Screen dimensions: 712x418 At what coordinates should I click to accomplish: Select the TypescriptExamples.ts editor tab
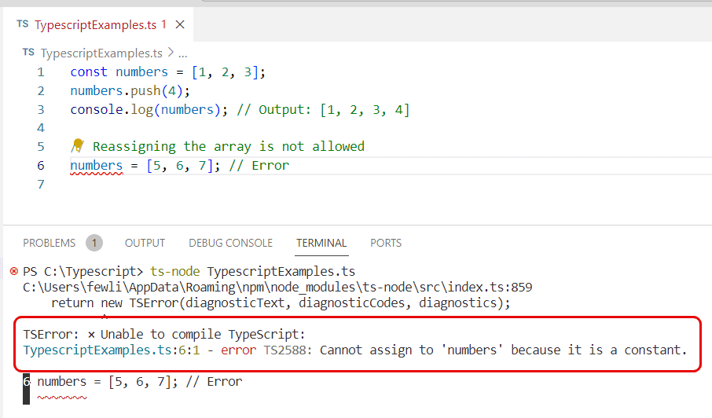click(x=98, y=24)
